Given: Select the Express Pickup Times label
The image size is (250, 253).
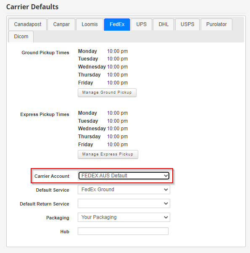Looking at the screenshot, I should (45, 114).
